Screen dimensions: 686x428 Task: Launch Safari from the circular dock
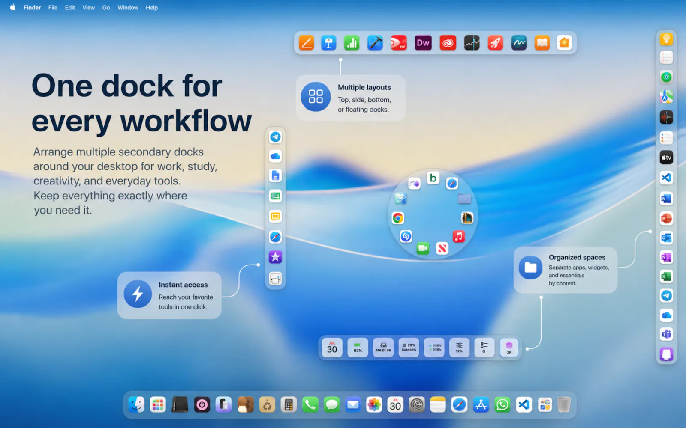(452, 184)
